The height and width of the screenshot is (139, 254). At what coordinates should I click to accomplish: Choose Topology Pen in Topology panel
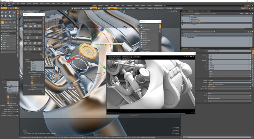(x=149, y=25)
